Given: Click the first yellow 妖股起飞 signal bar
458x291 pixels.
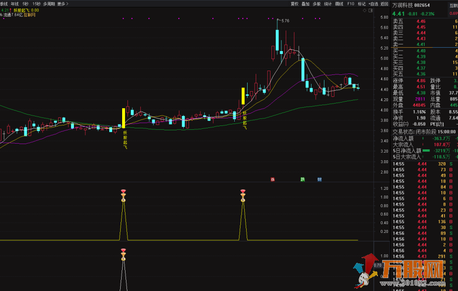Looking at the screenshot, I should [x=124, y=117].
